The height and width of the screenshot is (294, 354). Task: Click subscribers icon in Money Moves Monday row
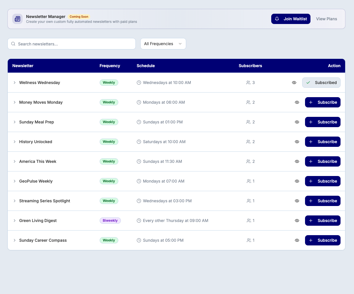coord(248,102)
